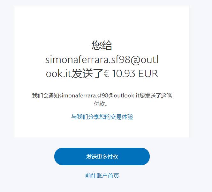
Task: Click the EUR currency code
Action: click(x=148, y=74)
